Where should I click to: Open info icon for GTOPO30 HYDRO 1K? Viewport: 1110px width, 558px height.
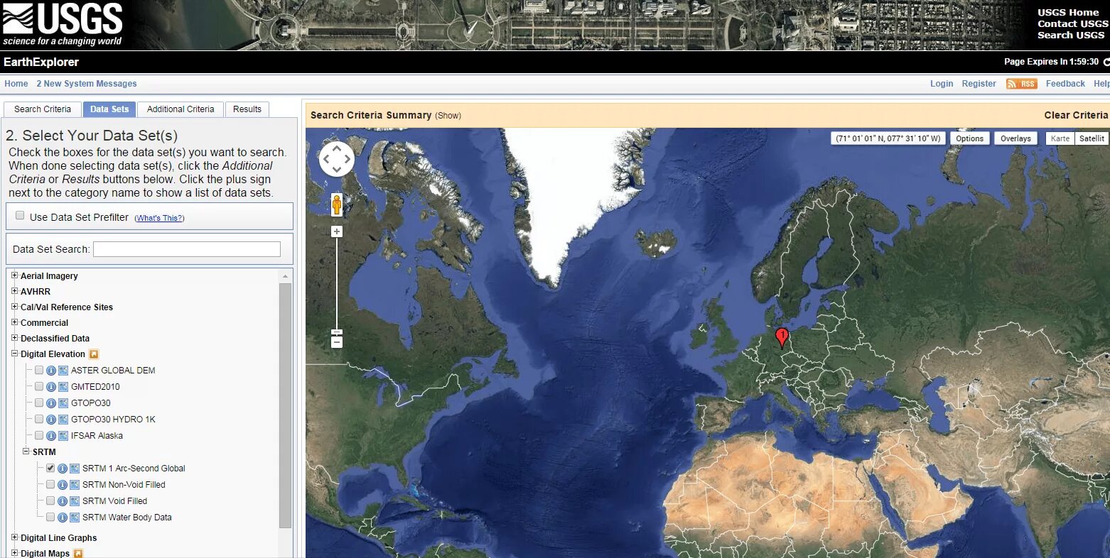pos(51,420)
